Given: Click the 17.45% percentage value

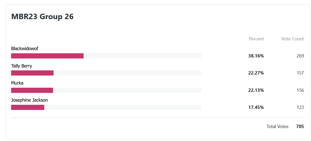Looking at the screenshot, I should pyautogui.click(x=256, y=107).
